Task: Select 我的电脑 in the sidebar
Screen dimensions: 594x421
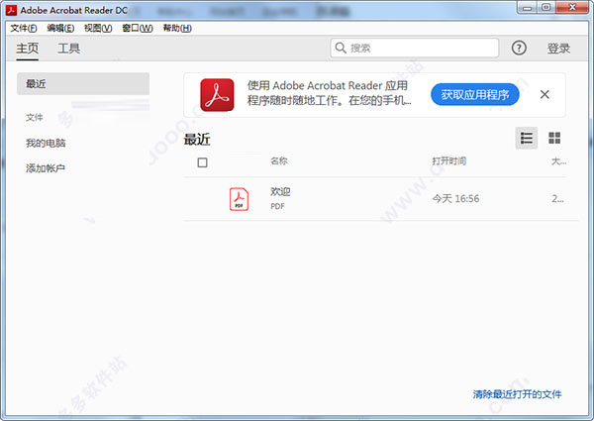Action: pyautogui.click(x=46, y=143)
